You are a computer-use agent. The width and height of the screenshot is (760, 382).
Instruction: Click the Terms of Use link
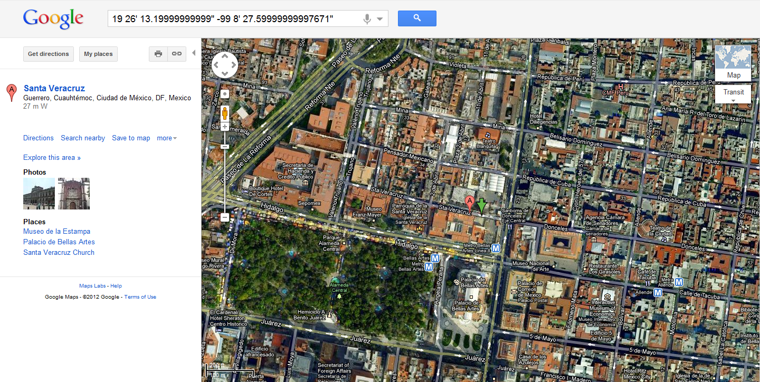point(140,297)
